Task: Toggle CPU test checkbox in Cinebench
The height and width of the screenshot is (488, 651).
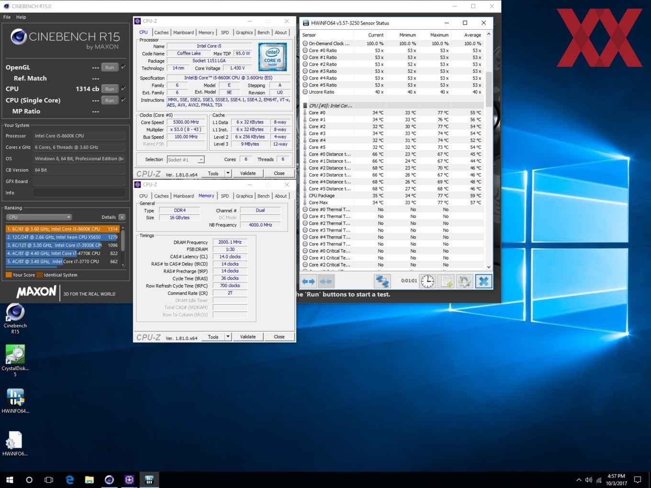Action: point(123,89)
